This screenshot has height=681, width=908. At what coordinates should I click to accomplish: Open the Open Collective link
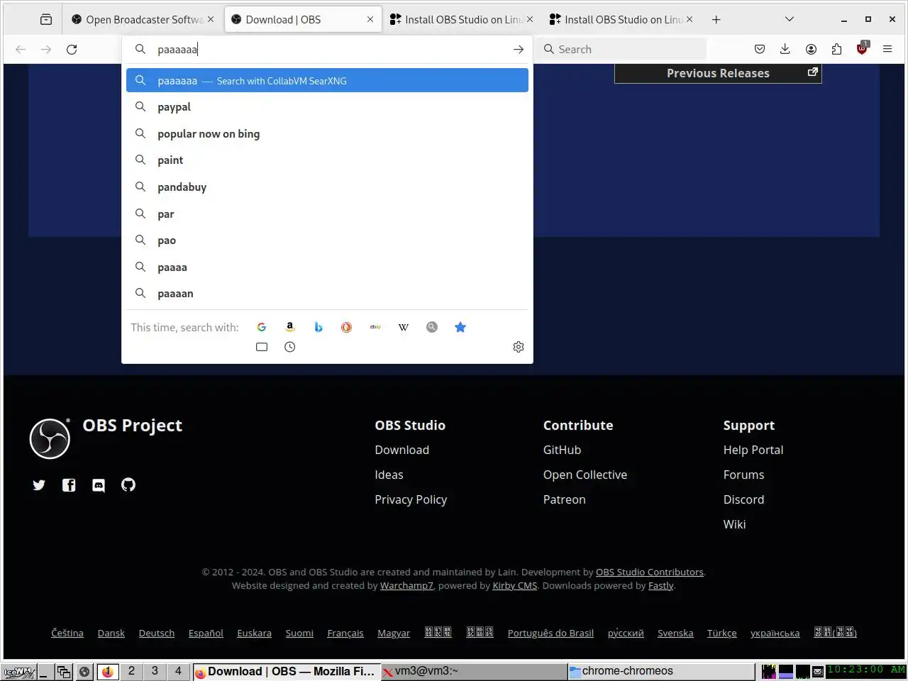click(585, 475)
